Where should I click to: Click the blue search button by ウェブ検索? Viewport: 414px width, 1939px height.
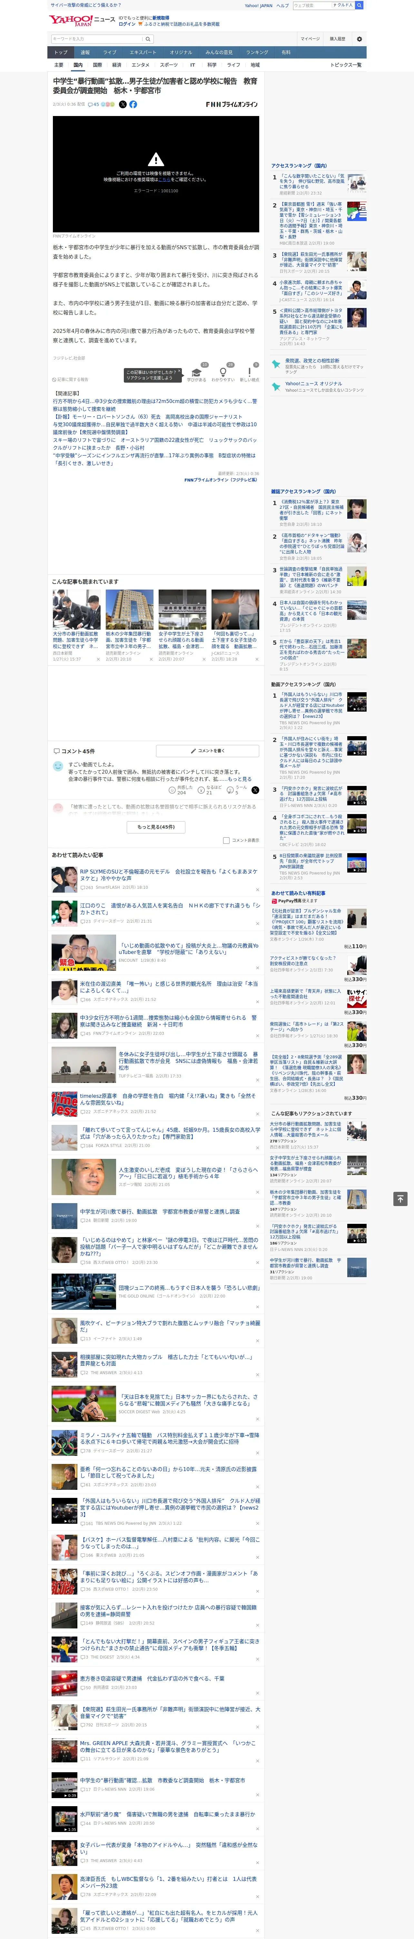(x=359, y=5)
